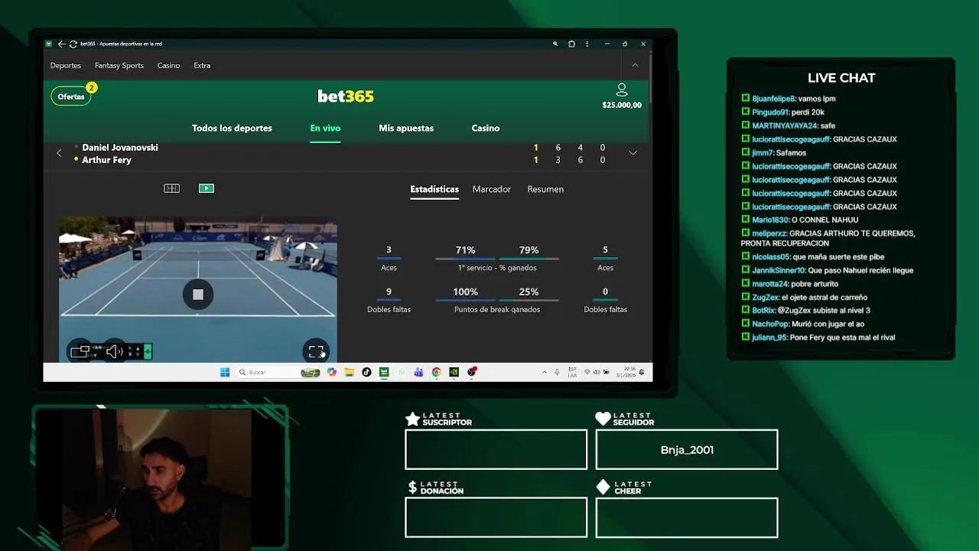Open Copilot from the taskbar
This screenshot has width=979, height=551.
coord(331,372)
